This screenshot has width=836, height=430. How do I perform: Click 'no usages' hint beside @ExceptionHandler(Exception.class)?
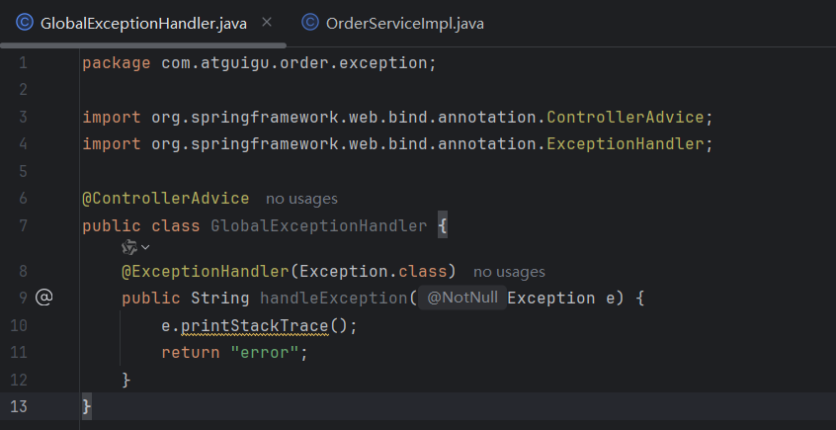pos(509,272)
